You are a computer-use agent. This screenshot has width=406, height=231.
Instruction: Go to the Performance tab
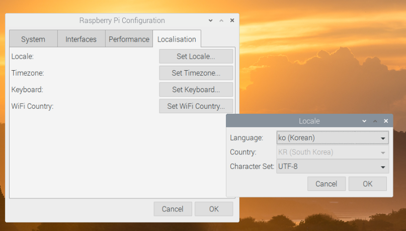click(129, 39)
